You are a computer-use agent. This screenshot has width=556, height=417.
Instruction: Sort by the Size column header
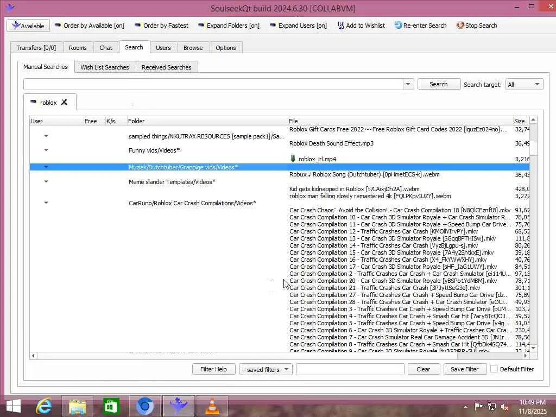click(x=521, y=121)
